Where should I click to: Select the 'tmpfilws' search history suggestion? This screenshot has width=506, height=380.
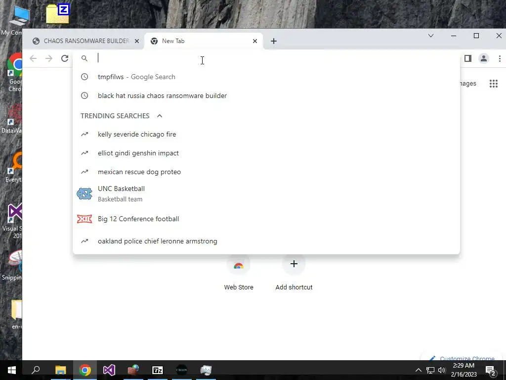(x=266, y=77)
